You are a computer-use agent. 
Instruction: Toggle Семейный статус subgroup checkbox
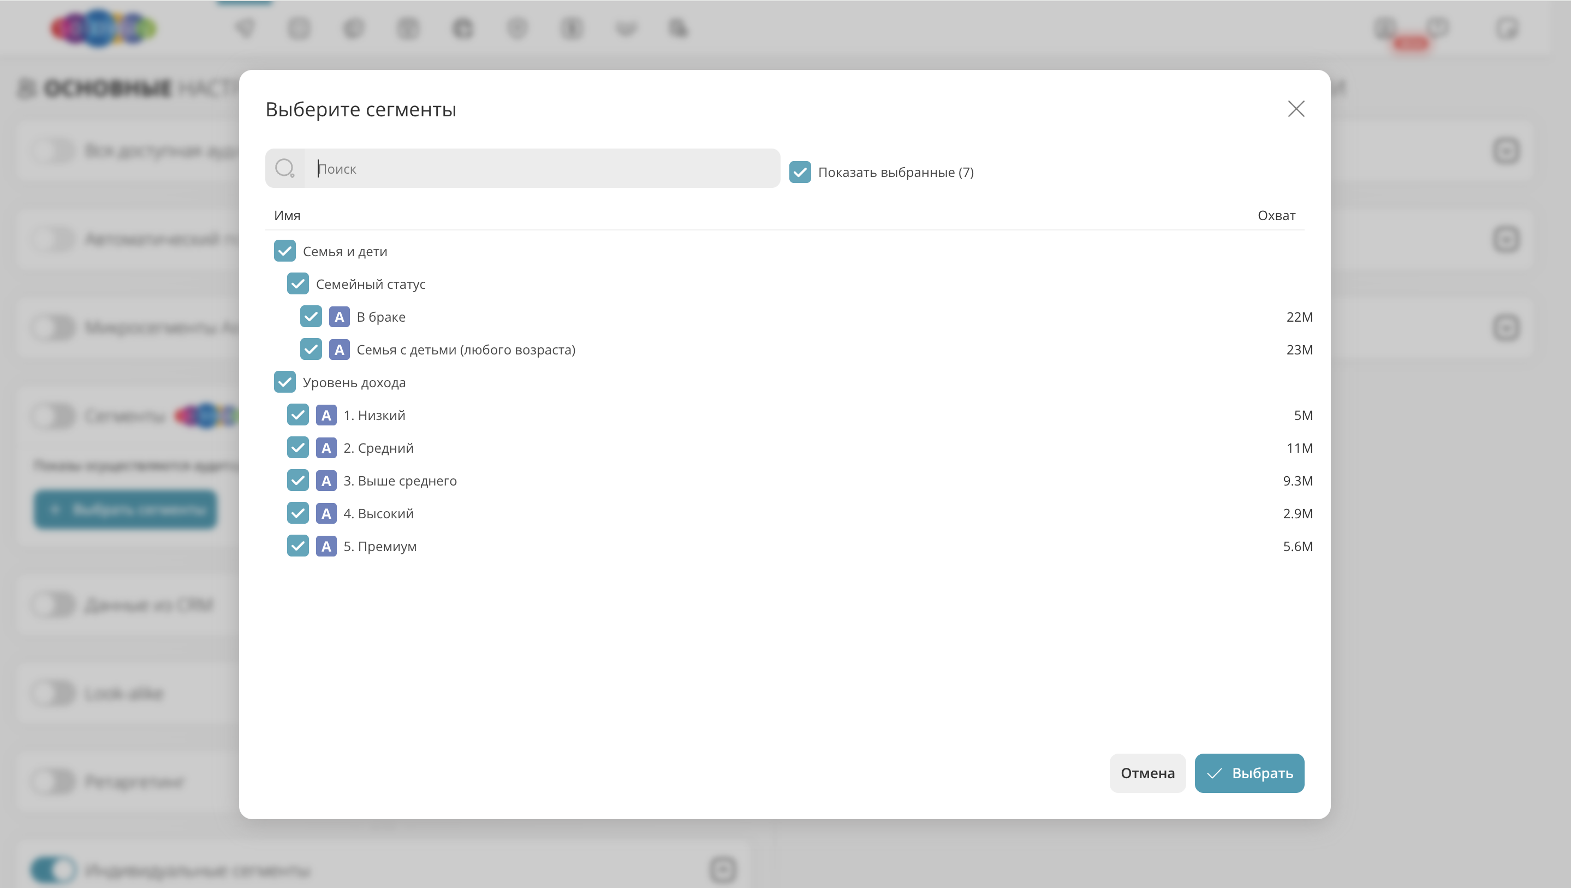pos(297,284)
